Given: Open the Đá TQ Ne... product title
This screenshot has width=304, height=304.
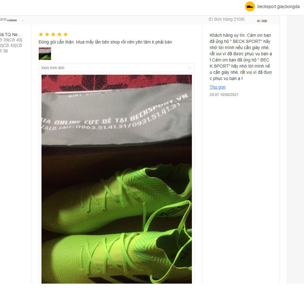Looking at the screenshot, I should pos(10,35).
